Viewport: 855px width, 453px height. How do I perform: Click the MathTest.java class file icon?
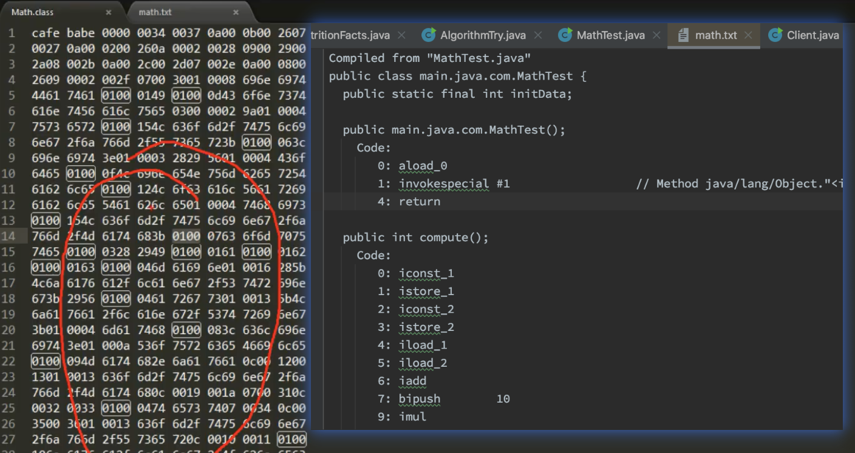coord(565,35)
